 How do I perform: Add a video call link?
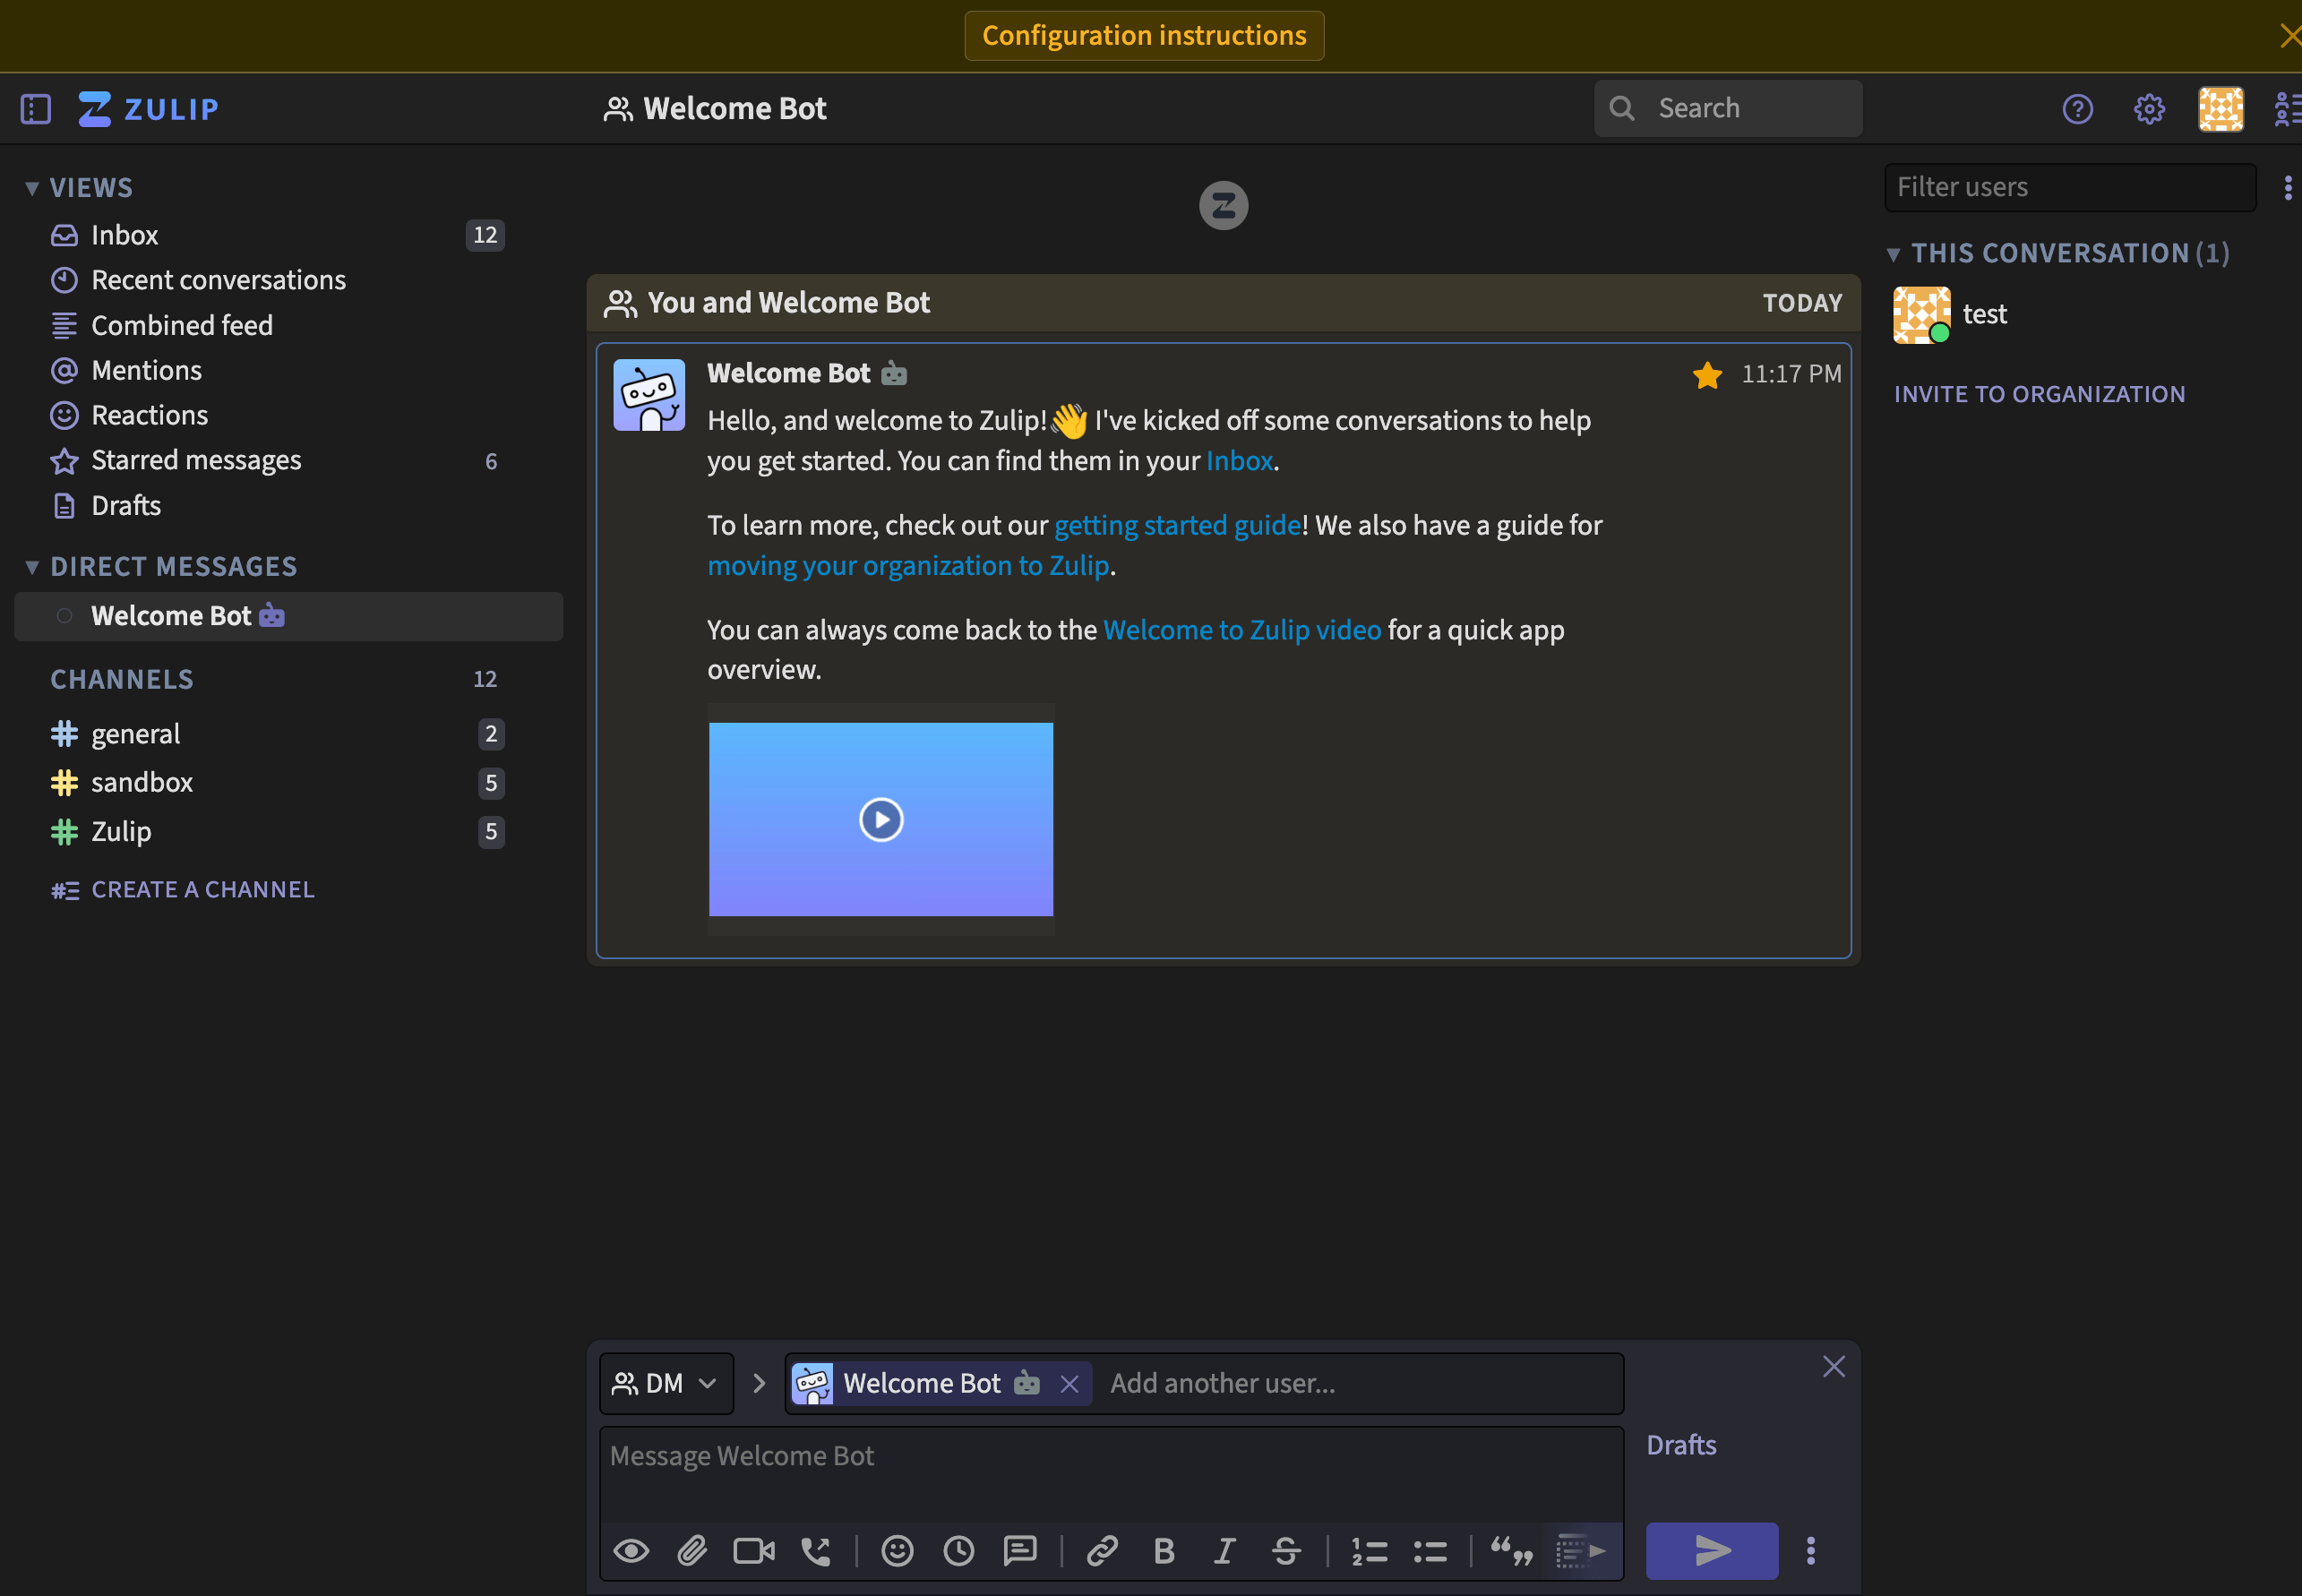[754, 1551]
